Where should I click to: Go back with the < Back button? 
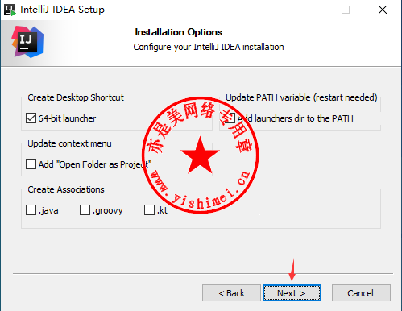point(231,293)
